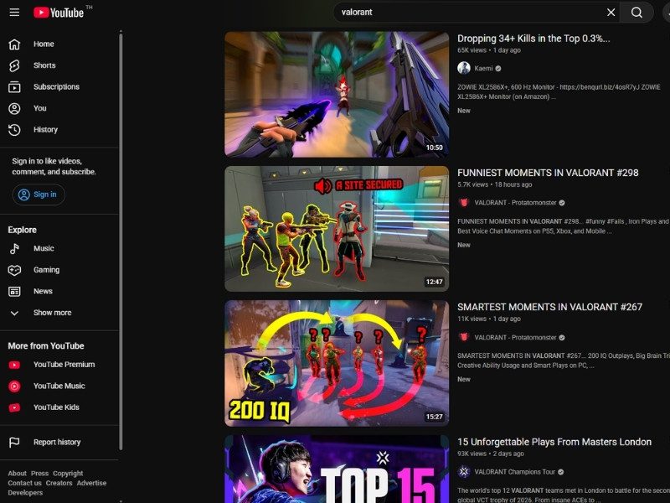Click the sidebar vertical scrollbar

pos(121,241)
